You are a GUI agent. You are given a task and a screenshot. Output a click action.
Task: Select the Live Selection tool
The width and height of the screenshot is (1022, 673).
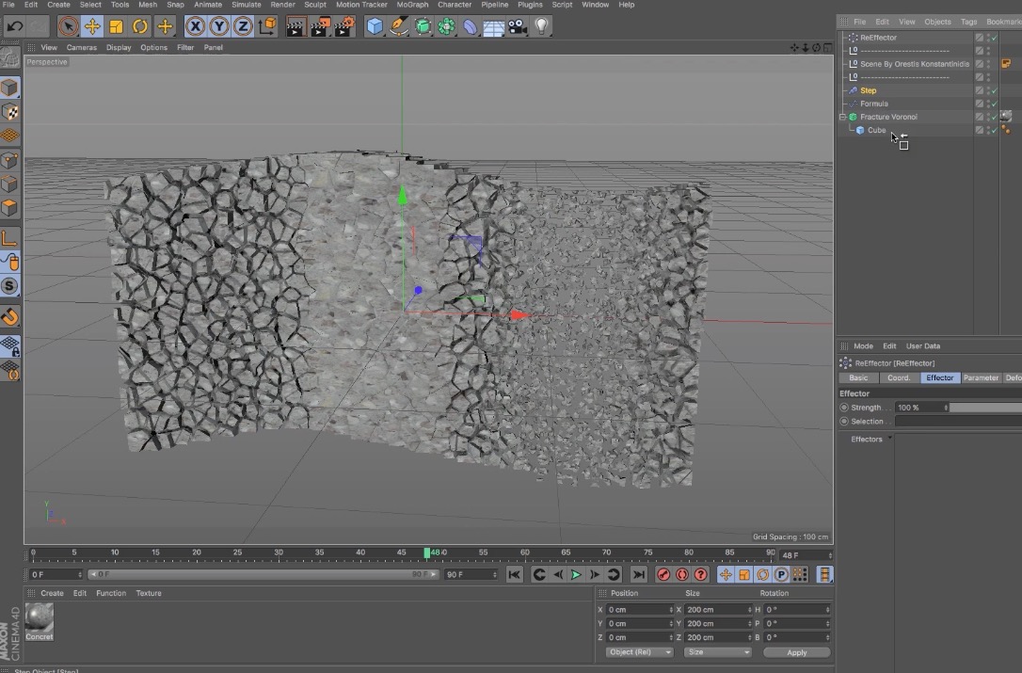click(66, 26)
